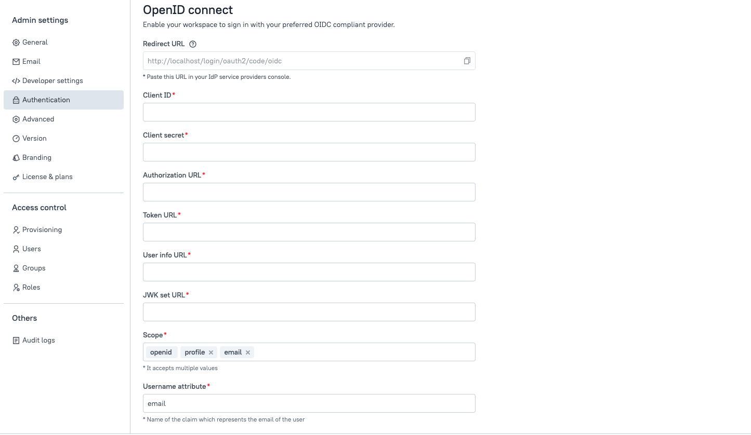Remove the profile scope tag
The width and height of the screenshot is (751, 435).
[212, 352]
